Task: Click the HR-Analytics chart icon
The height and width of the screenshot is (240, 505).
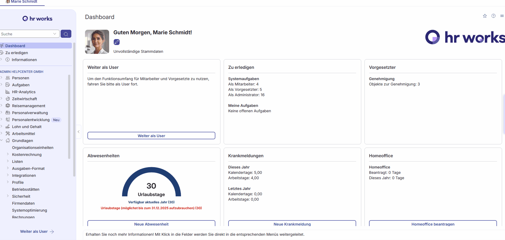Action: point(8,92)
